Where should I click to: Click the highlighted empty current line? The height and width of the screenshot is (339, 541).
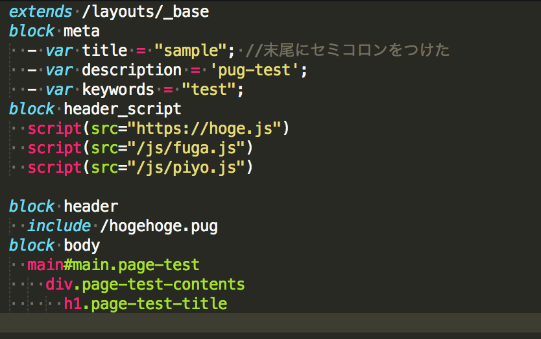coord(270,323)
